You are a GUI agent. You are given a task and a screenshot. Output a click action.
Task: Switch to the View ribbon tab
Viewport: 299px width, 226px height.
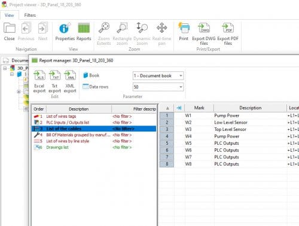coord(10,15)
